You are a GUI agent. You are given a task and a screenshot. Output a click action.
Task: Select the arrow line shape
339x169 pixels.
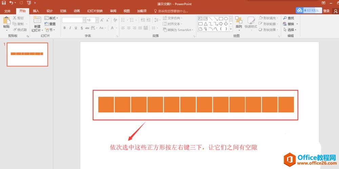click(x=216, y=19)
